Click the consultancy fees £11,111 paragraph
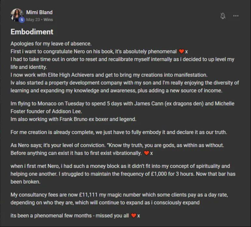The width and height of the screenshot is (251, 227). click(119, 199)
